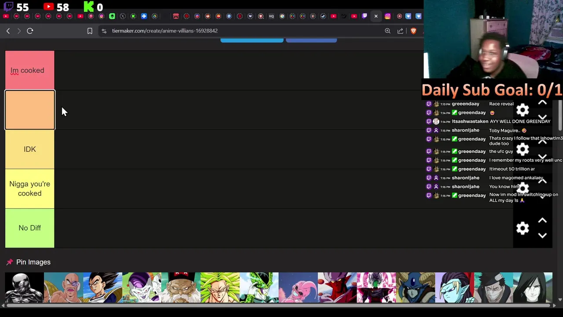Move the No Diff tier up
Screen dimensions: 563x317
point(542,221)
